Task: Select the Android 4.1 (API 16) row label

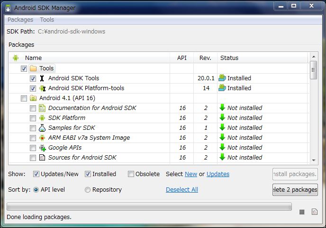Action: (x=67, y=98)
